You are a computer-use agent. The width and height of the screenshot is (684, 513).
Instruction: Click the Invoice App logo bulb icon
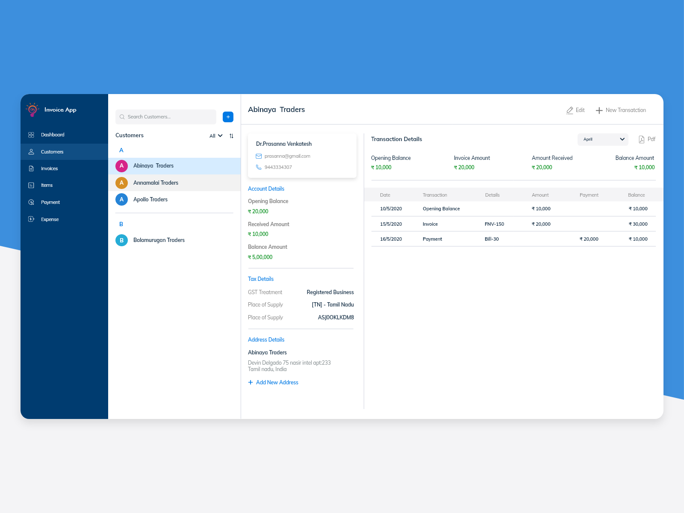click(32, 109)
